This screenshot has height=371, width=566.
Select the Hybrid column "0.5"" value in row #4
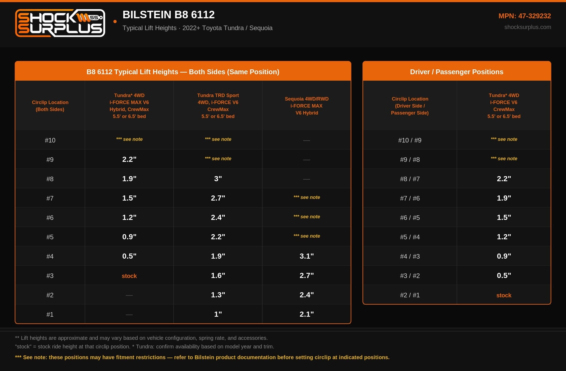coord(129,256)
